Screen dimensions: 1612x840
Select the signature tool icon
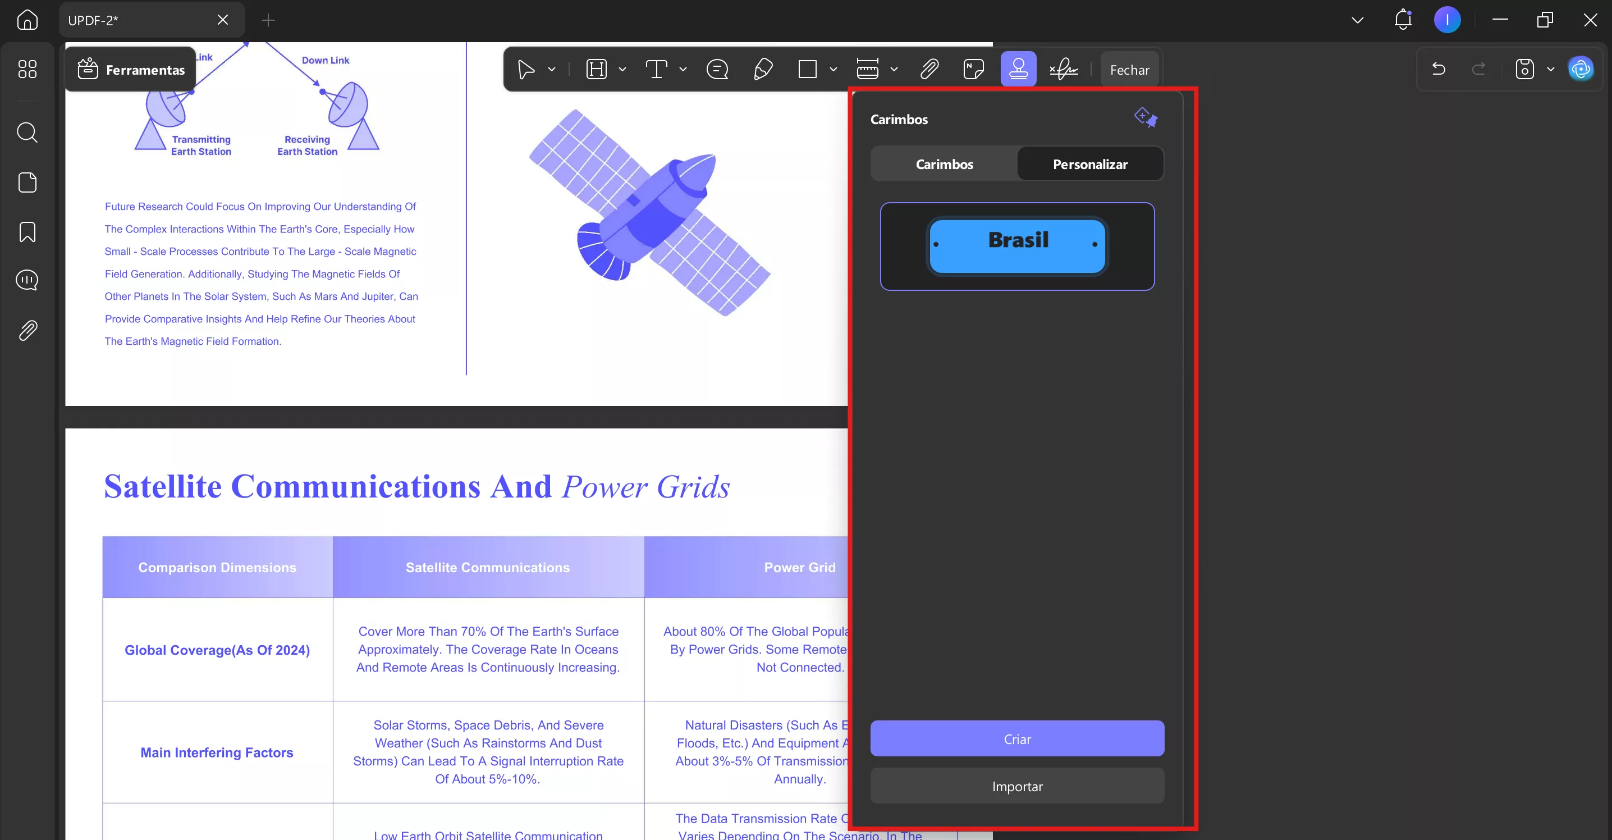[x=1063, y=69]
